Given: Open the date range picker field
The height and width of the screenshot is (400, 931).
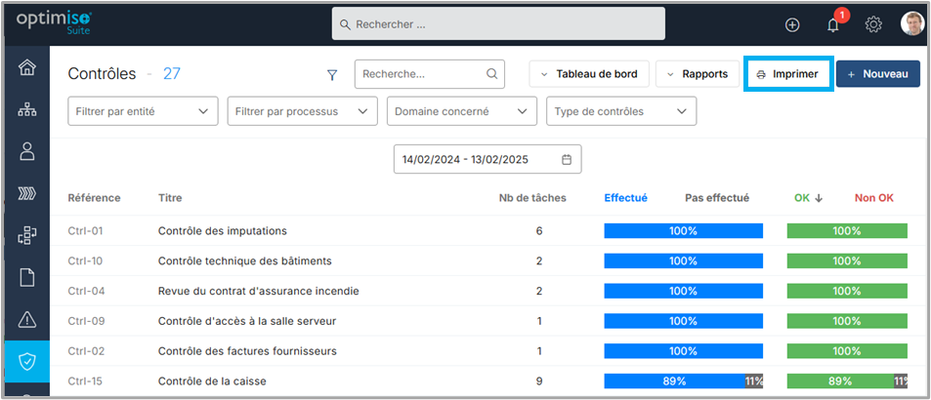Looking at the screenshot, I should pos(487,159).
